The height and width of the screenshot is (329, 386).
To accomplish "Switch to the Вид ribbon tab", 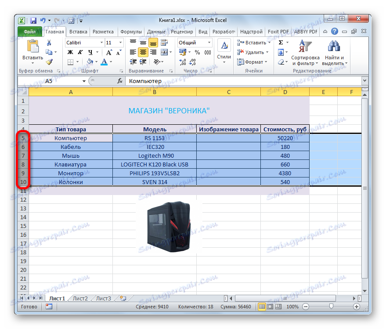I will (x=203, y=32).
